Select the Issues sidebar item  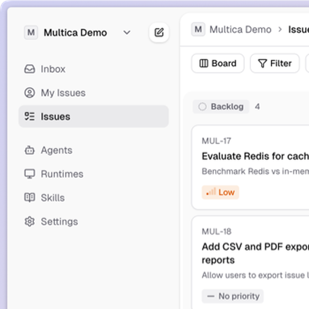[94, 117]
